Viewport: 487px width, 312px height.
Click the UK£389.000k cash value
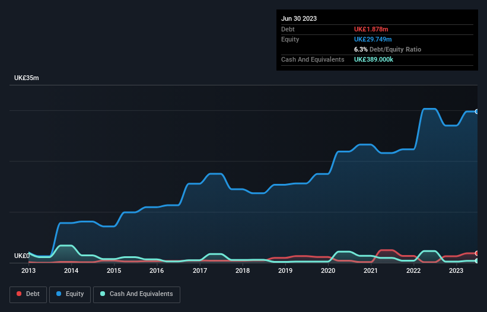pyautogui.click(x=374, y=59)
